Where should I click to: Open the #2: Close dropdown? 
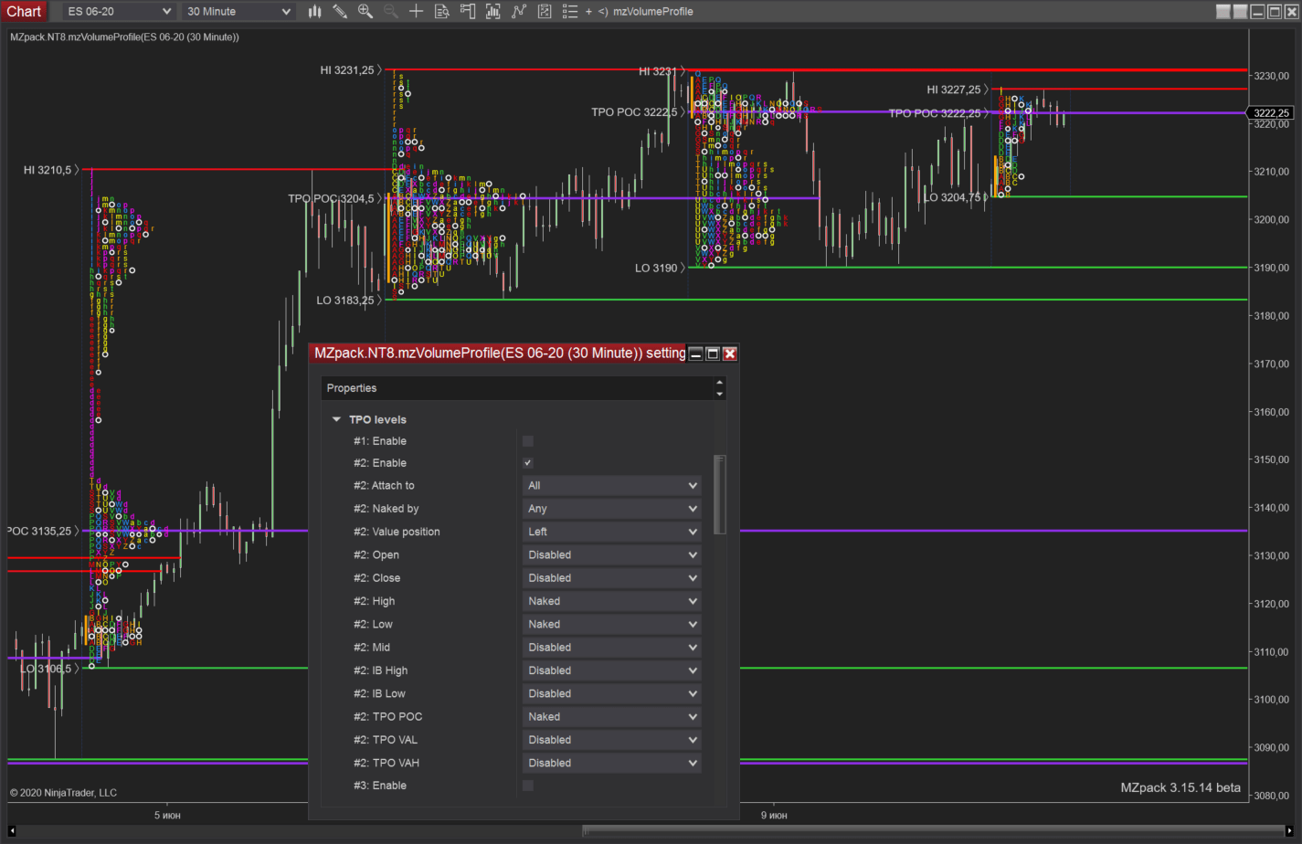coord(612,578)
